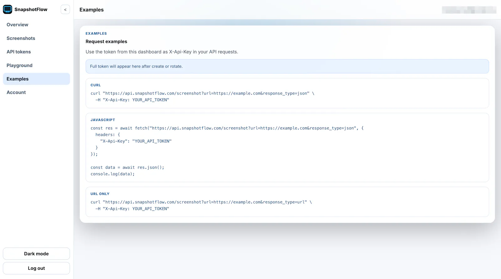Screen dimensions: 501x279
Task: Click the SnapshotFlow monitor logo icon
Action: coord(8,9)
